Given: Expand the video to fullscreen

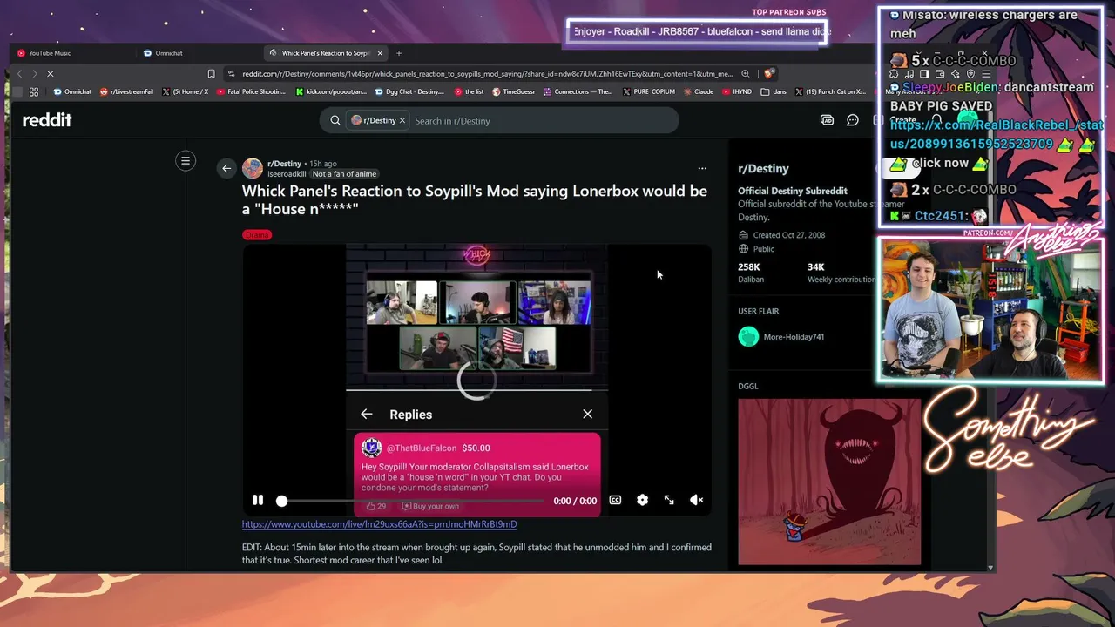Looking at the screenshot, I should coord(669,500).
